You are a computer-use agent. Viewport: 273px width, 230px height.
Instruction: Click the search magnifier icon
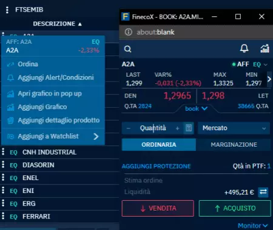(x=127, y=49)
